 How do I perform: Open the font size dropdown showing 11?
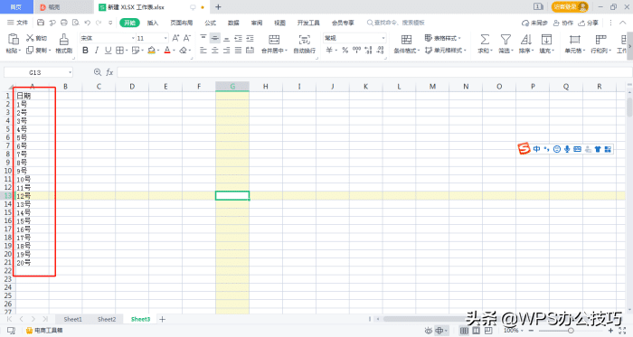(165, 38)
